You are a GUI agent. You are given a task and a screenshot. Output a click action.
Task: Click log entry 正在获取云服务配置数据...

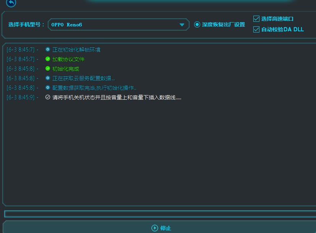tap(83, 78)
